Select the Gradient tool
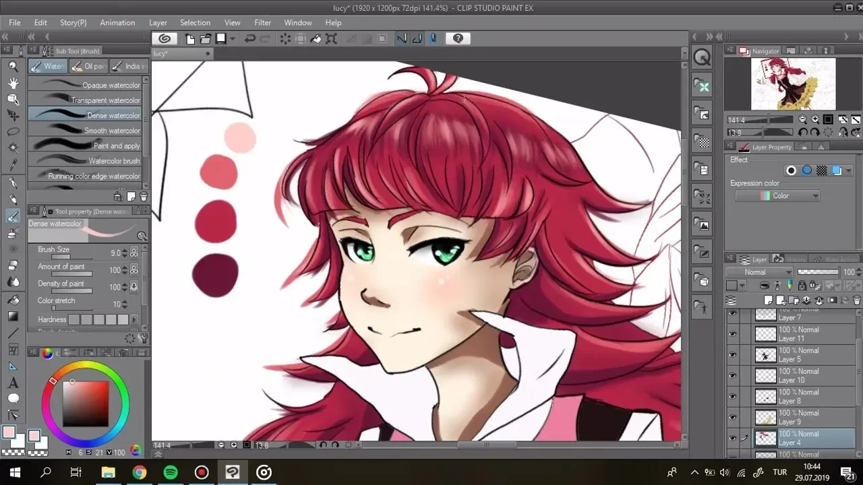The image size is (863, 485). tap(13, 316)
